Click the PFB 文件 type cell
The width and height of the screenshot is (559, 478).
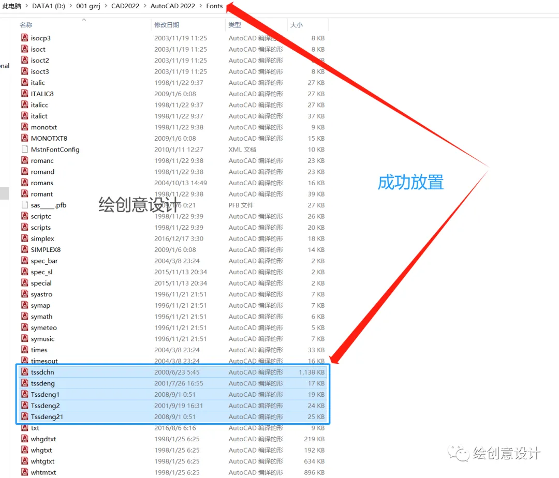pos(241,205)
